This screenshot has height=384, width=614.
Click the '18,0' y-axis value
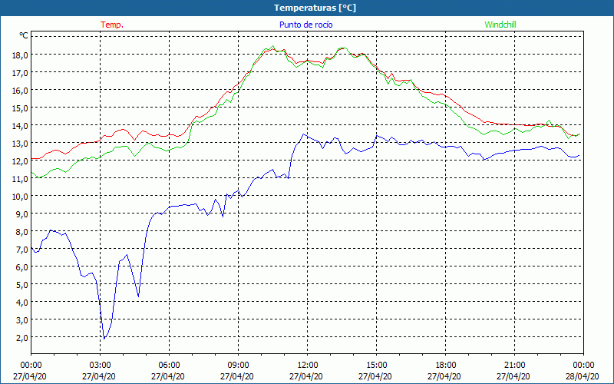point(20,55)
